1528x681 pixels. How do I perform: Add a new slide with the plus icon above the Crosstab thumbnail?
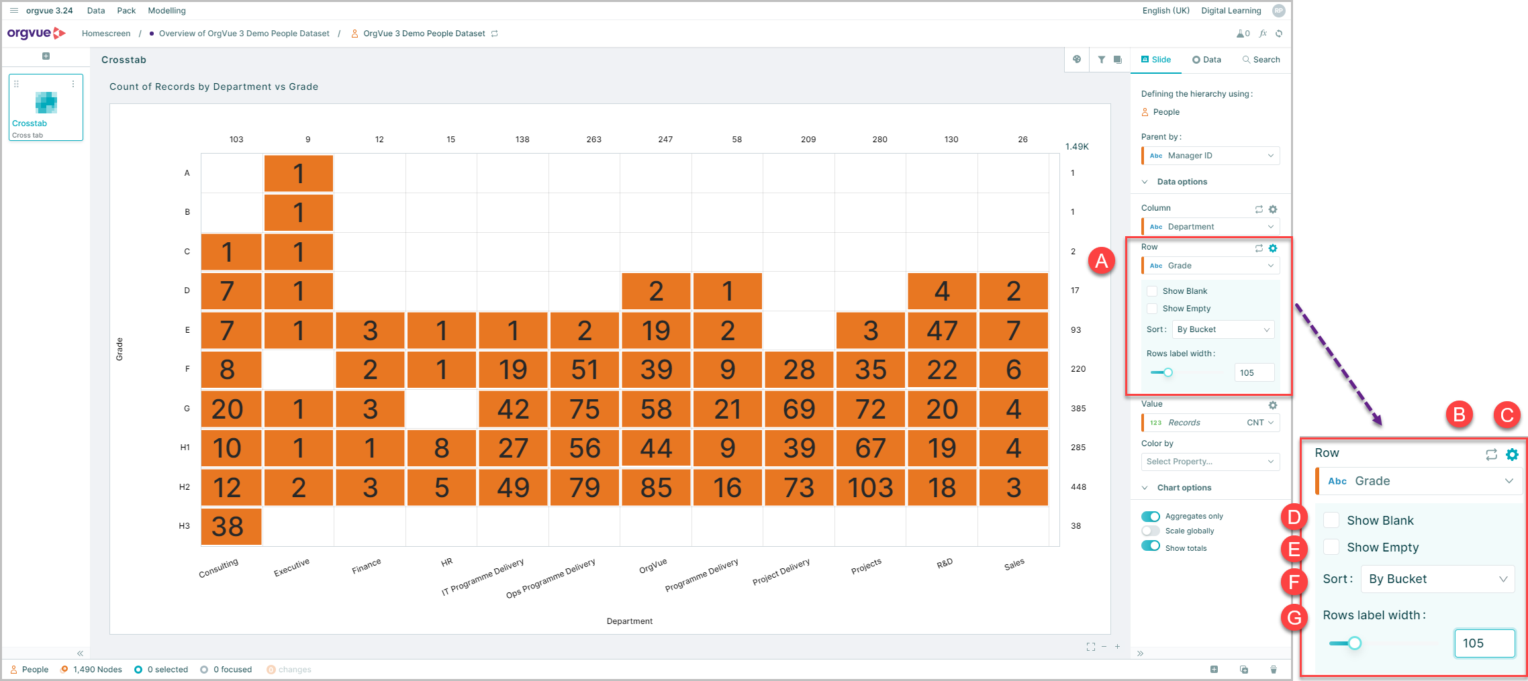[x=46, y=56]
